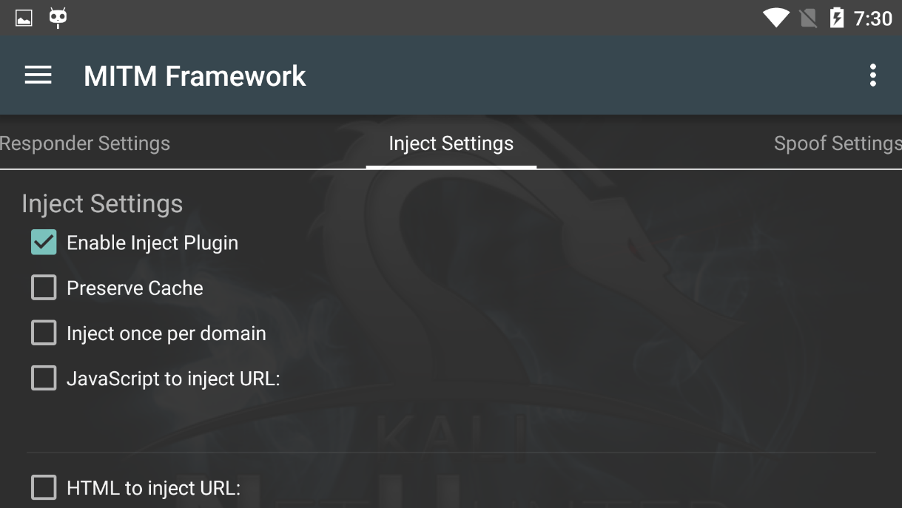Open the hamburger navigation menu
Screen dimensions: 902x508
click(x=38, y=75)
